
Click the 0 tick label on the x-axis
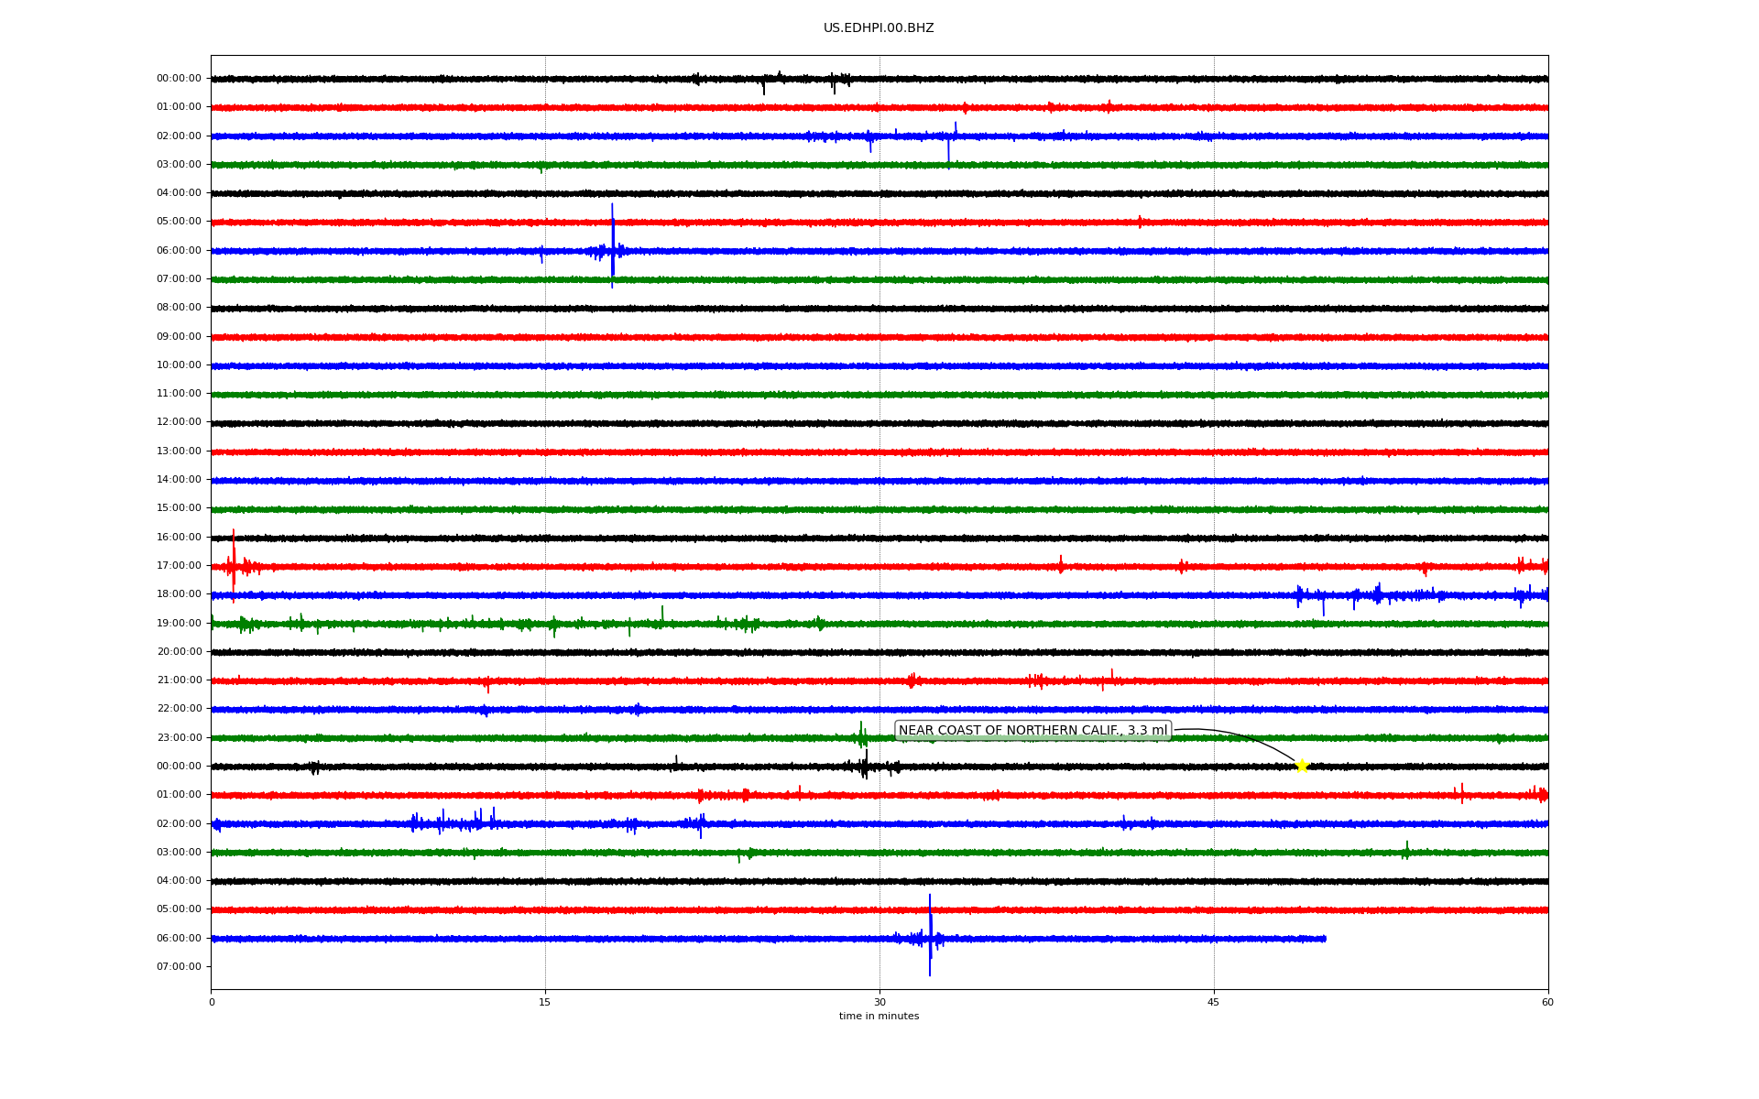pyautogui.click(x=212, y=1002)
